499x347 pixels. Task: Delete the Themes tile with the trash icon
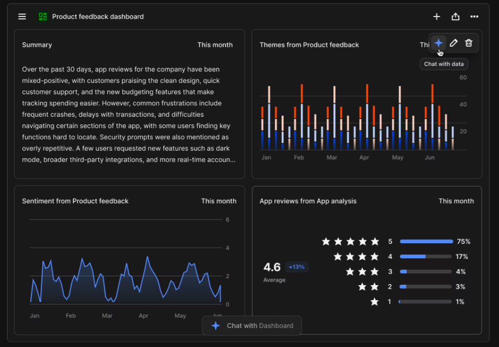point(469,43)
